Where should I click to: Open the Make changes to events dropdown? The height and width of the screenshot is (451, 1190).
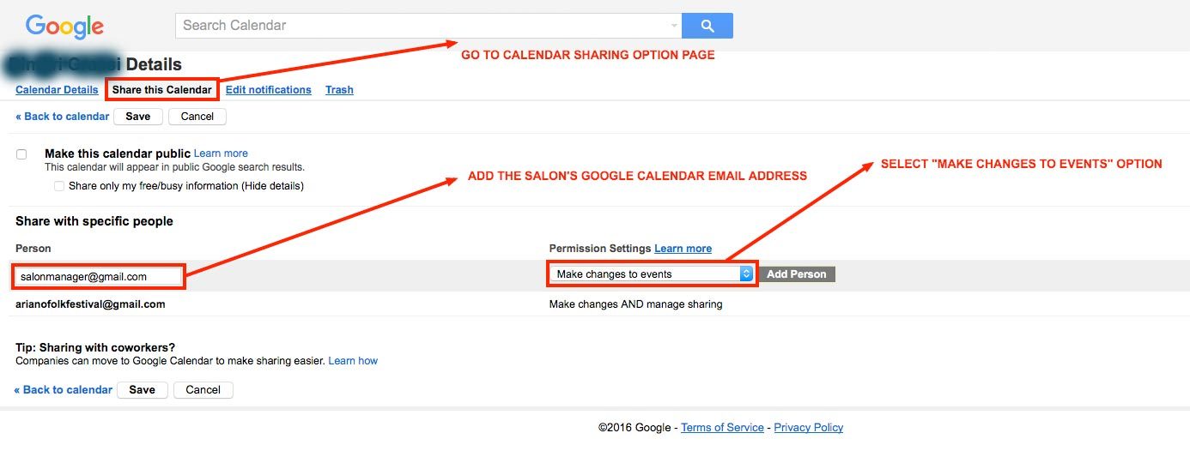pyautogui.click(x=652, y=274)
